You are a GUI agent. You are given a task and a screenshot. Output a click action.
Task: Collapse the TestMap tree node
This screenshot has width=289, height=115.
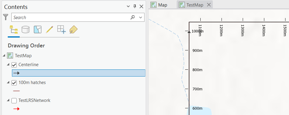pos(4,56)
